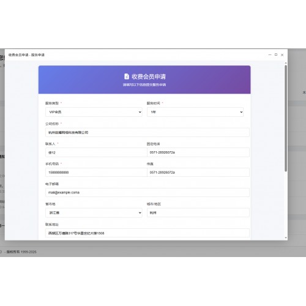Click the city/region input field
Viewport: 306px width, 306px height.
[x=198, y=213]
